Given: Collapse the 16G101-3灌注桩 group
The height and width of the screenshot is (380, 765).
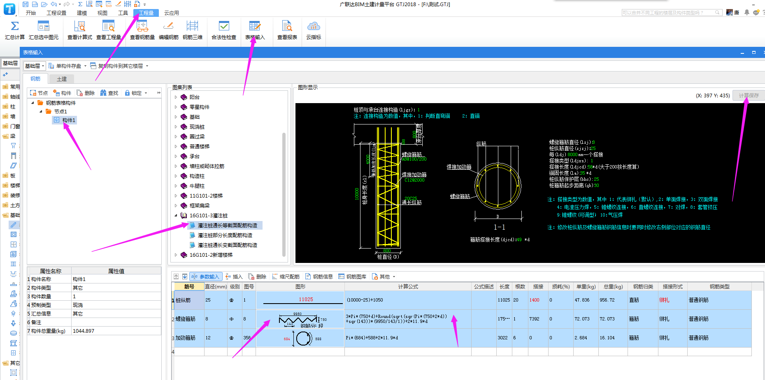Looking at the screenshot, I should (176, 216).
